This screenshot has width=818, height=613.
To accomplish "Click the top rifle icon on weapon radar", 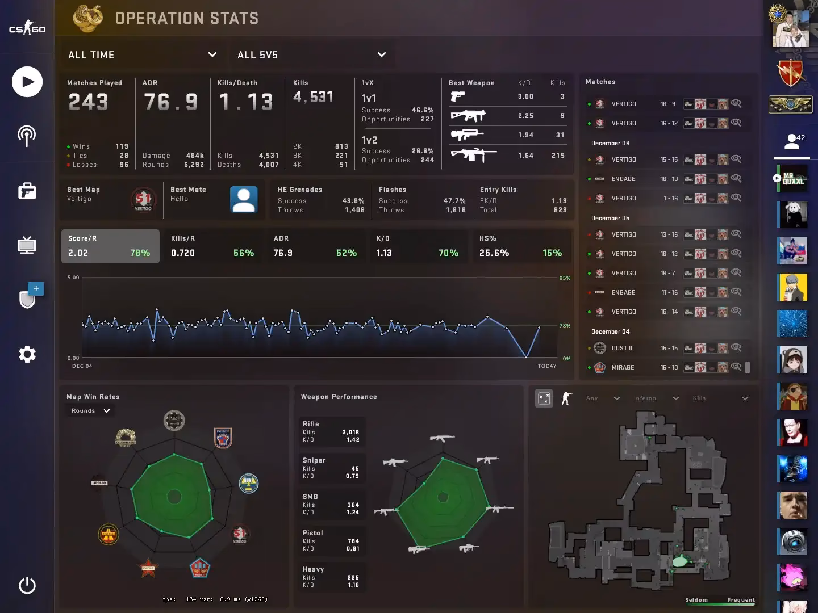I will (x=442, y=438).
